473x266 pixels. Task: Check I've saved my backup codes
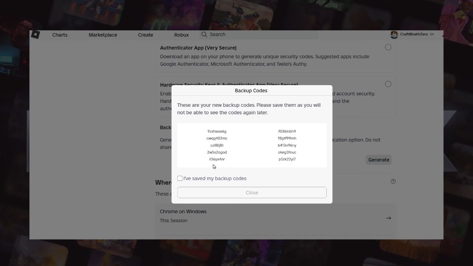point(180,179)
